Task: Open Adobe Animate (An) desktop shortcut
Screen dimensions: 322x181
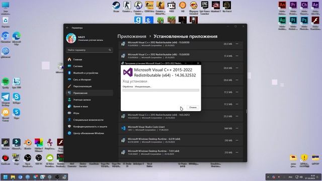Action: click(282, 8)
